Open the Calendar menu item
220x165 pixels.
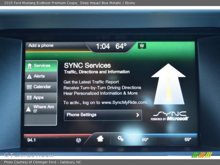point(41,87)
